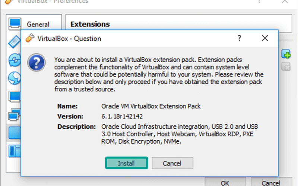This screenshot has height=186, width=298.
Task: Close the VirtualBox Question dialog
Action: [x=265, y=38]
